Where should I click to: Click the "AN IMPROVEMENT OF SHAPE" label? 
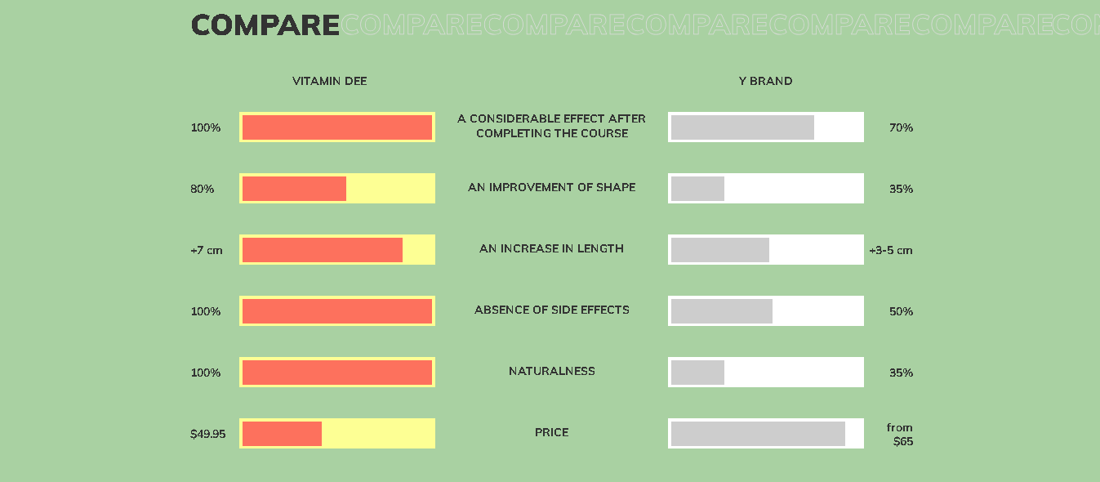click(x=551, y=187)
